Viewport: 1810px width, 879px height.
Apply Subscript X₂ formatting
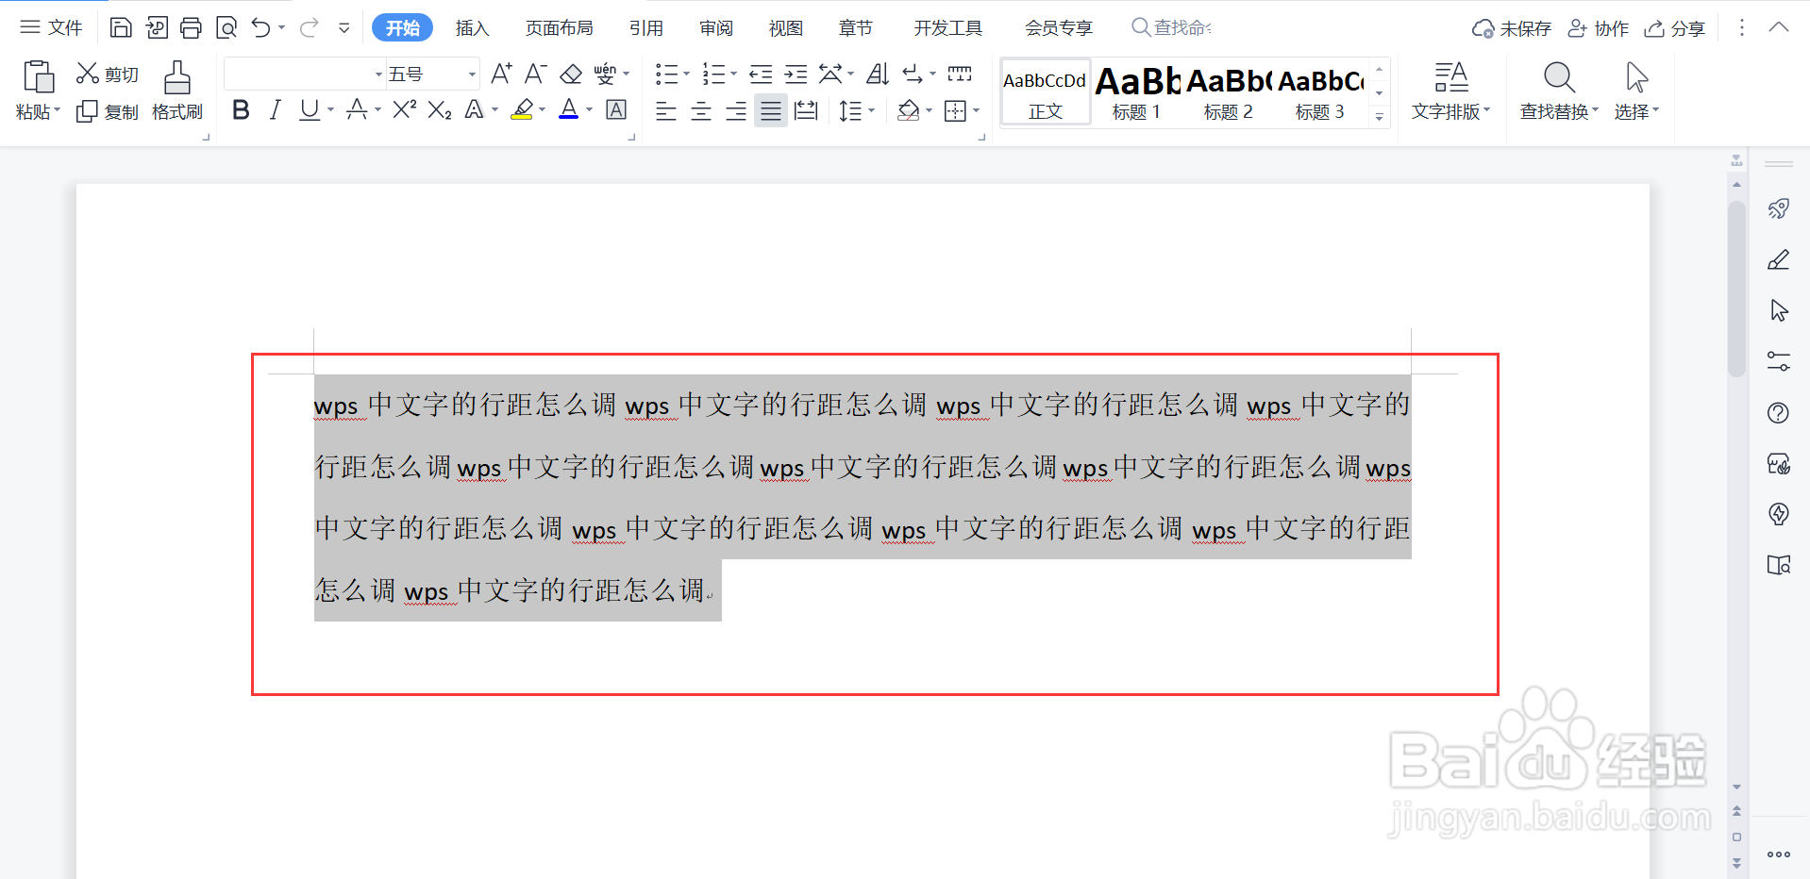439,110
